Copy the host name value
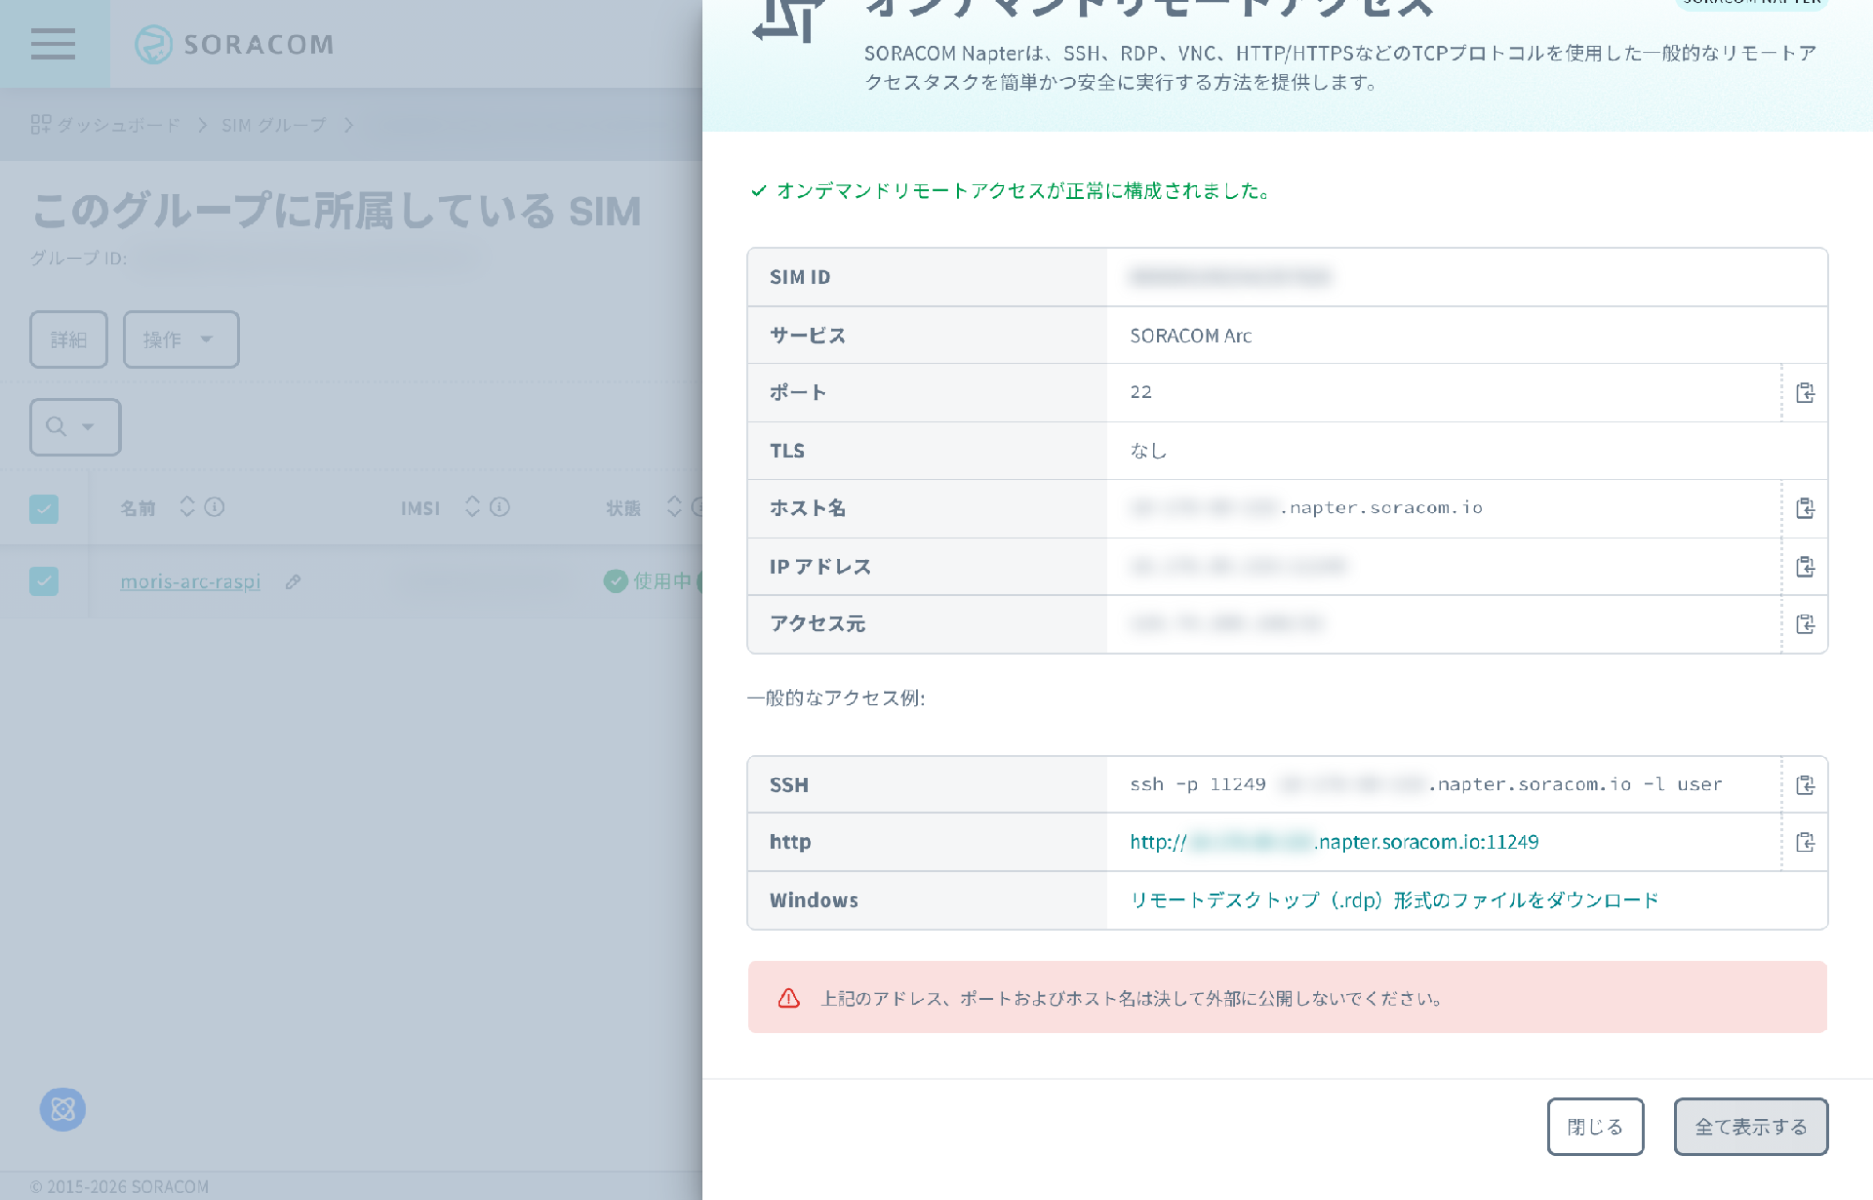Screen dimensions: 1873x1200 coord(1805,509)
